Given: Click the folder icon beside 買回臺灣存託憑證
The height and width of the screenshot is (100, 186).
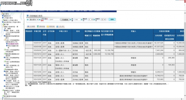Looking at the screenshot, I should pyautogui.click(x=3, y=96).
